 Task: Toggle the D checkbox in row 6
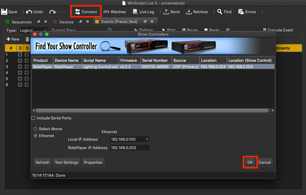(20, 85)
